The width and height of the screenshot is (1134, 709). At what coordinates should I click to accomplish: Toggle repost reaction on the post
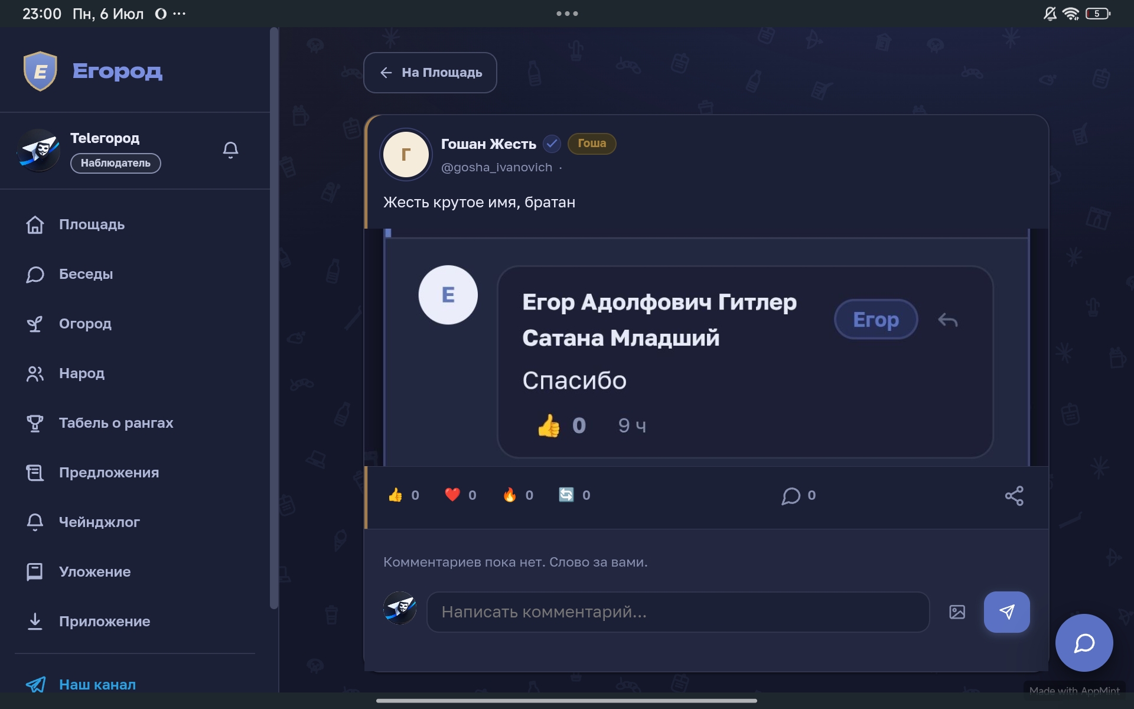(574, 495)
